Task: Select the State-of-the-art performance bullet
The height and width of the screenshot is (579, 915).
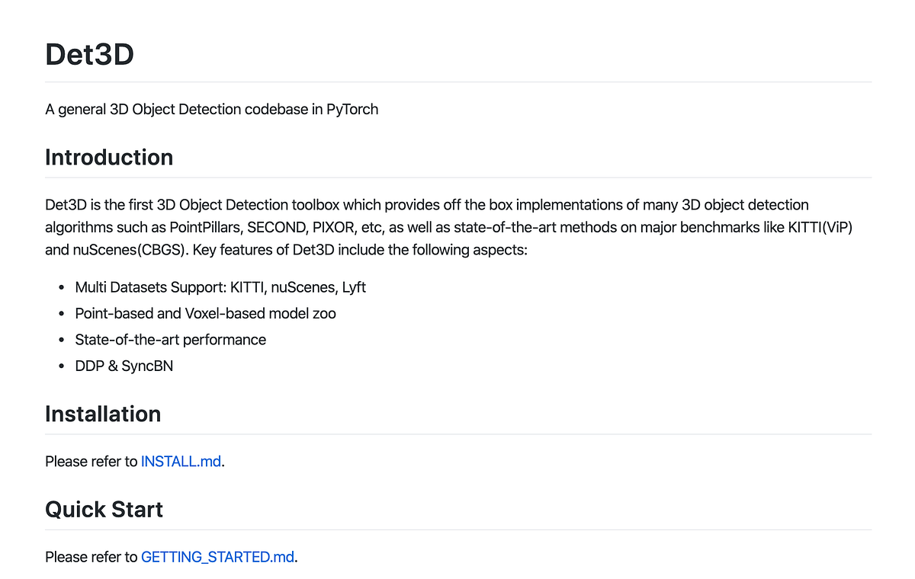Action: tap(170, 340)
